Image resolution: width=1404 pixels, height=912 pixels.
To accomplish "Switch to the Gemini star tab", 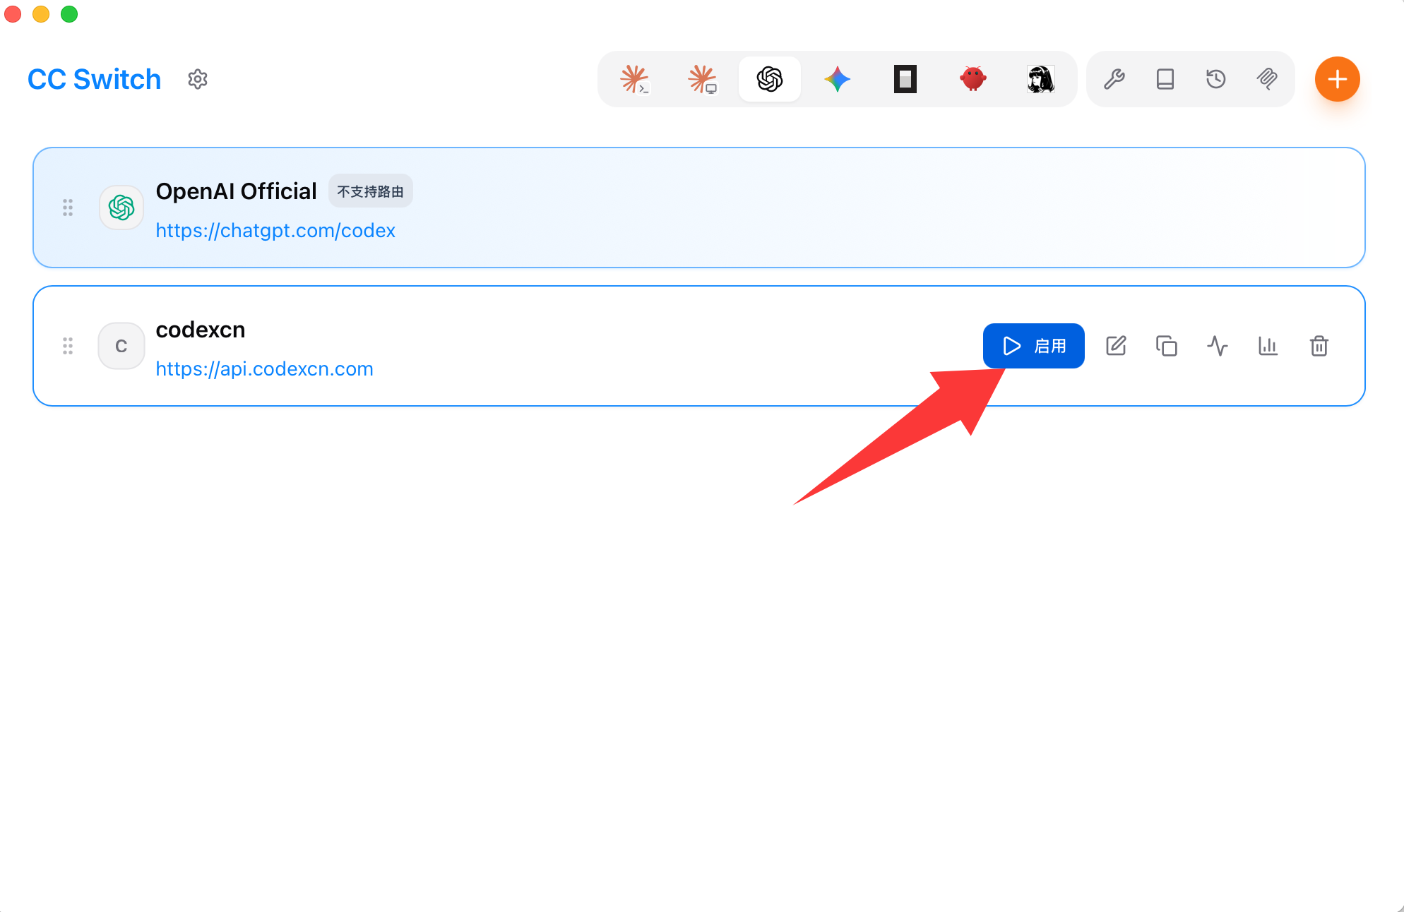I will [x=838, y=79].
